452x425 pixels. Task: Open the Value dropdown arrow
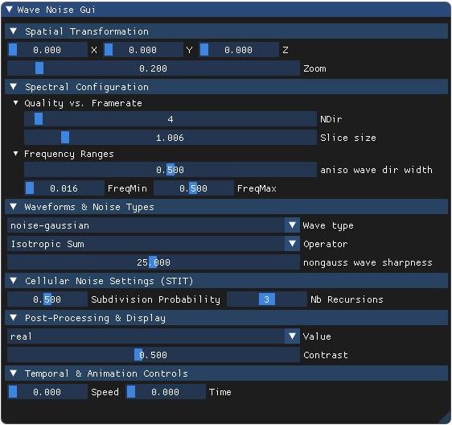(292, 336)
